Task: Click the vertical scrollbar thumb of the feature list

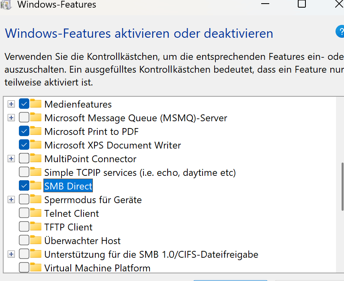Action: (x=342, y=187)
